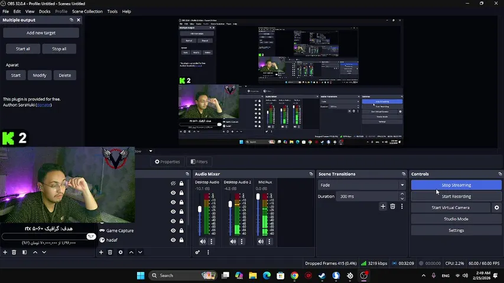Open Audio Mixer bottom toolbar menu dots

click(208, 252)
